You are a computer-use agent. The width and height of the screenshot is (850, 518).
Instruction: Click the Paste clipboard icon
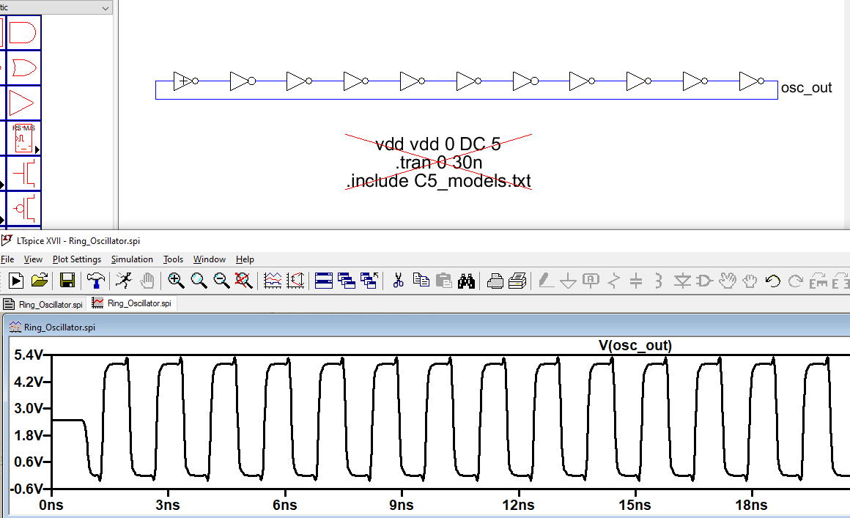pyautogui.click(x=443, y=281)
